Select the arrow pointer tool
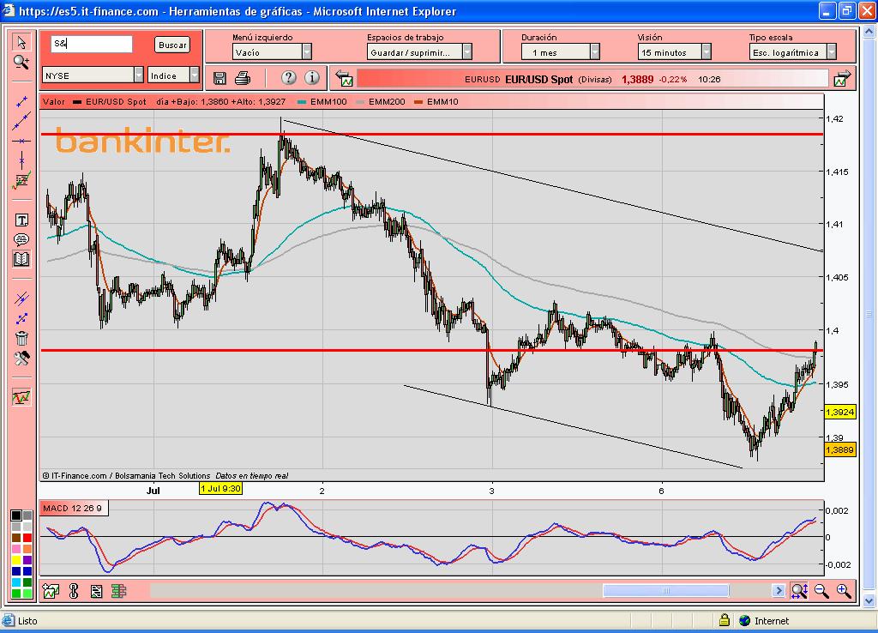878x633 pixels. [21, 43]
